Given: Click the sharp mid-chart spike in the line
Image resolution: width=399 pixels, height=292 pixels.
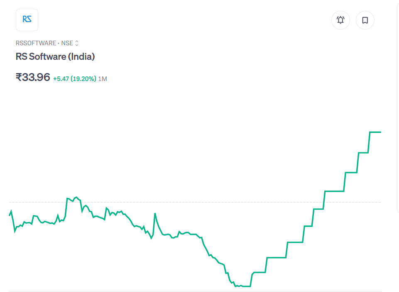Looking at the screenshot, I should pyautogui.click(x=155, y=214).
